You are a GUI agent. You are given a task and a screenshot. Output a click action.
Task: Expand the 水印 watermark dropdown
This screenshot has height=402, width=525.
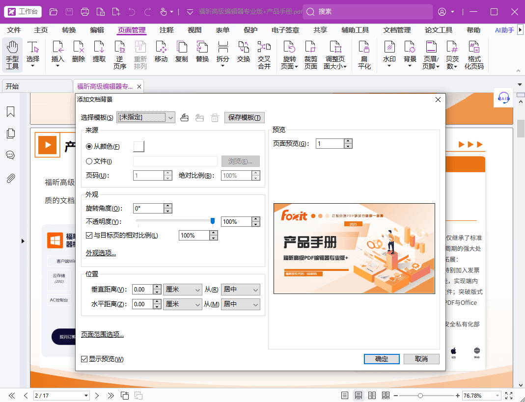pyautogui.click(x=389, y=66)
